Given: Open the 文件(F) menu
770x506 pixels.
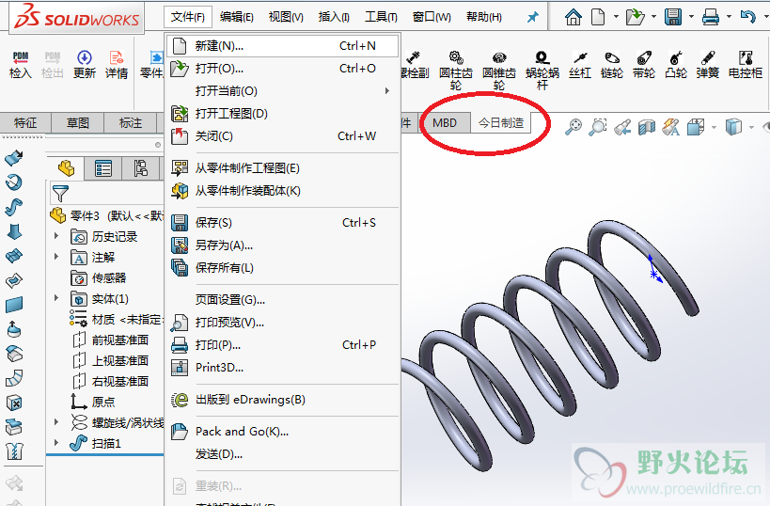Looking at the screenshot, I should 188,17.
